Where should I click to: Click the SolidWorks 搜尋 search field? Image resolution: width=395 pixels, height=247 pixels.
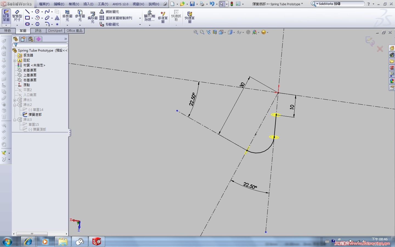click(x=338, y=4)
